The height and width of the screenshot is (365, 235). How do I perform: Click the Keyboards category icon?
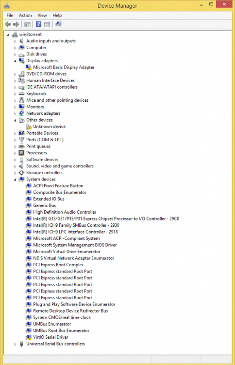pos(21,93)
